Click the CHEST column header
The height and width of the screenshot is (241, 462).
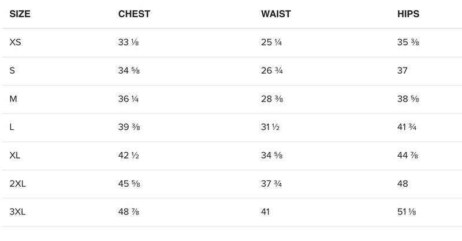[133, 14]
